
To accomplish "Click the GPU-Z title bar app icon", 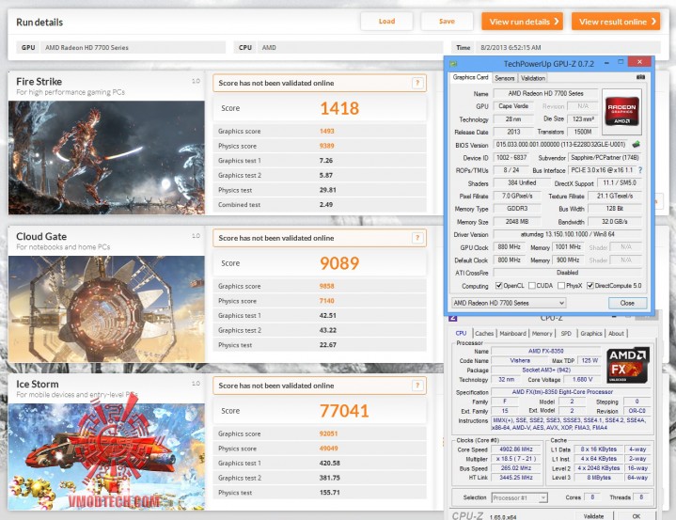I will point(453,63).
